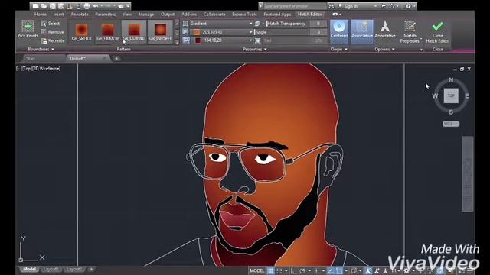The height and width of the screenshot is (275, 490).
Task: Switch to the Featured Apps tab
Action: (x=277, y=15)
